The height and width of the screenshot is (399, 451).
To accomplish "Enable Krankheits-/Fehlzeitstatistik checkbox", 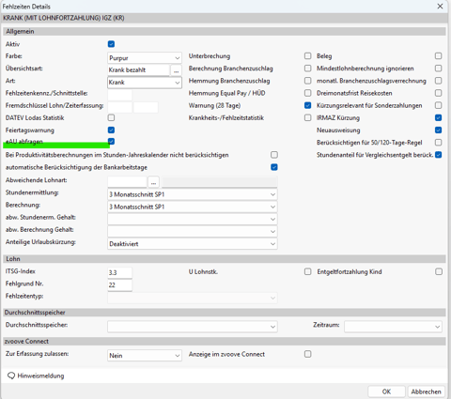I will click(308, 117).
